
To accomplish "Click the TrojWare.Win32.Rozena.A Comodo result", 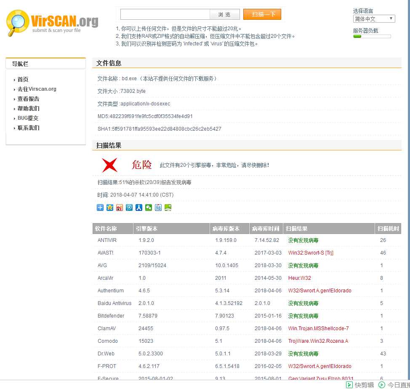I will click(x=318, y=341).
